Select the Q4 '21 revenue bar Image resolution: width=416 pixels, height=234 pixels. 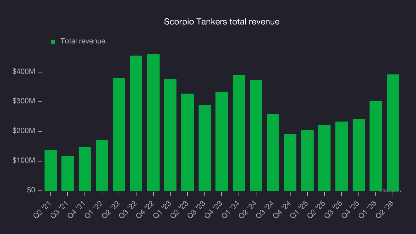pos(85,169)
